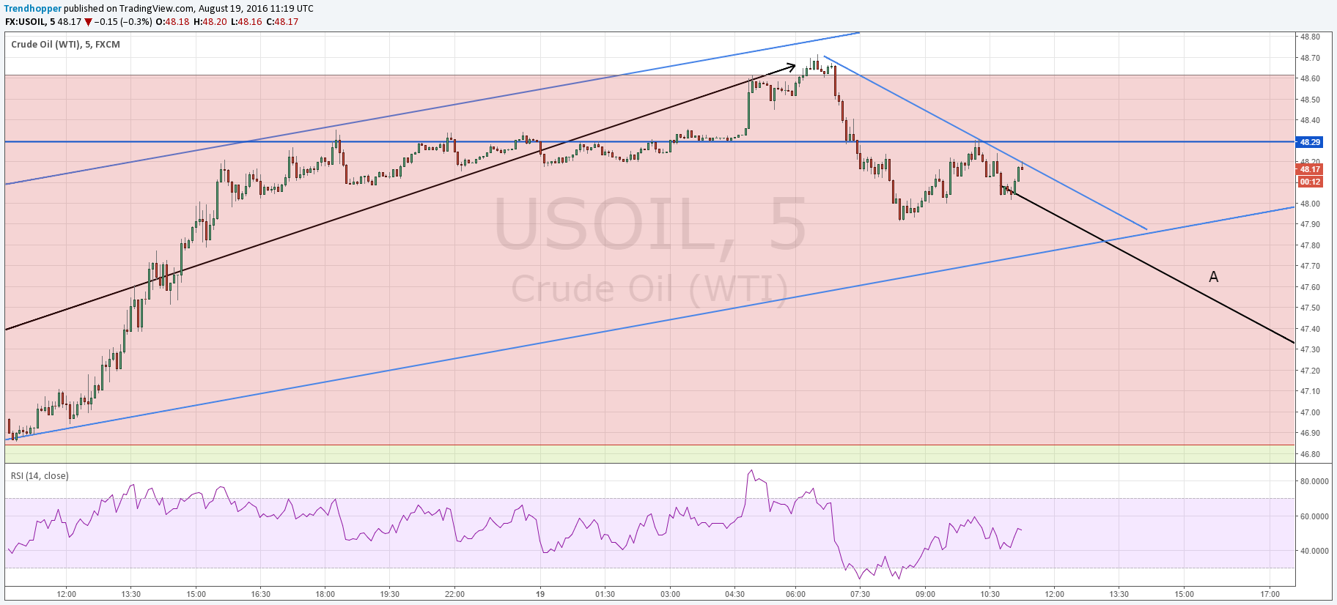1337x605 pixels.
Task: Click the 00:12 bar countdown tag
Action: point(1309,182)
